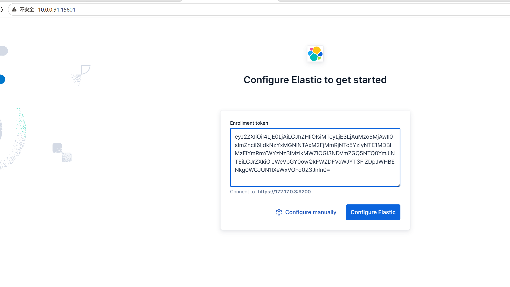Screen dimensions: 510x287
Task: Click the Enrollment token field label
Action: 249,123
